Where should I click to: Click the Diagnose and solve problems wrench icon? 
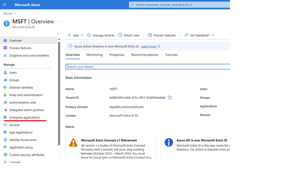point(5,55)
